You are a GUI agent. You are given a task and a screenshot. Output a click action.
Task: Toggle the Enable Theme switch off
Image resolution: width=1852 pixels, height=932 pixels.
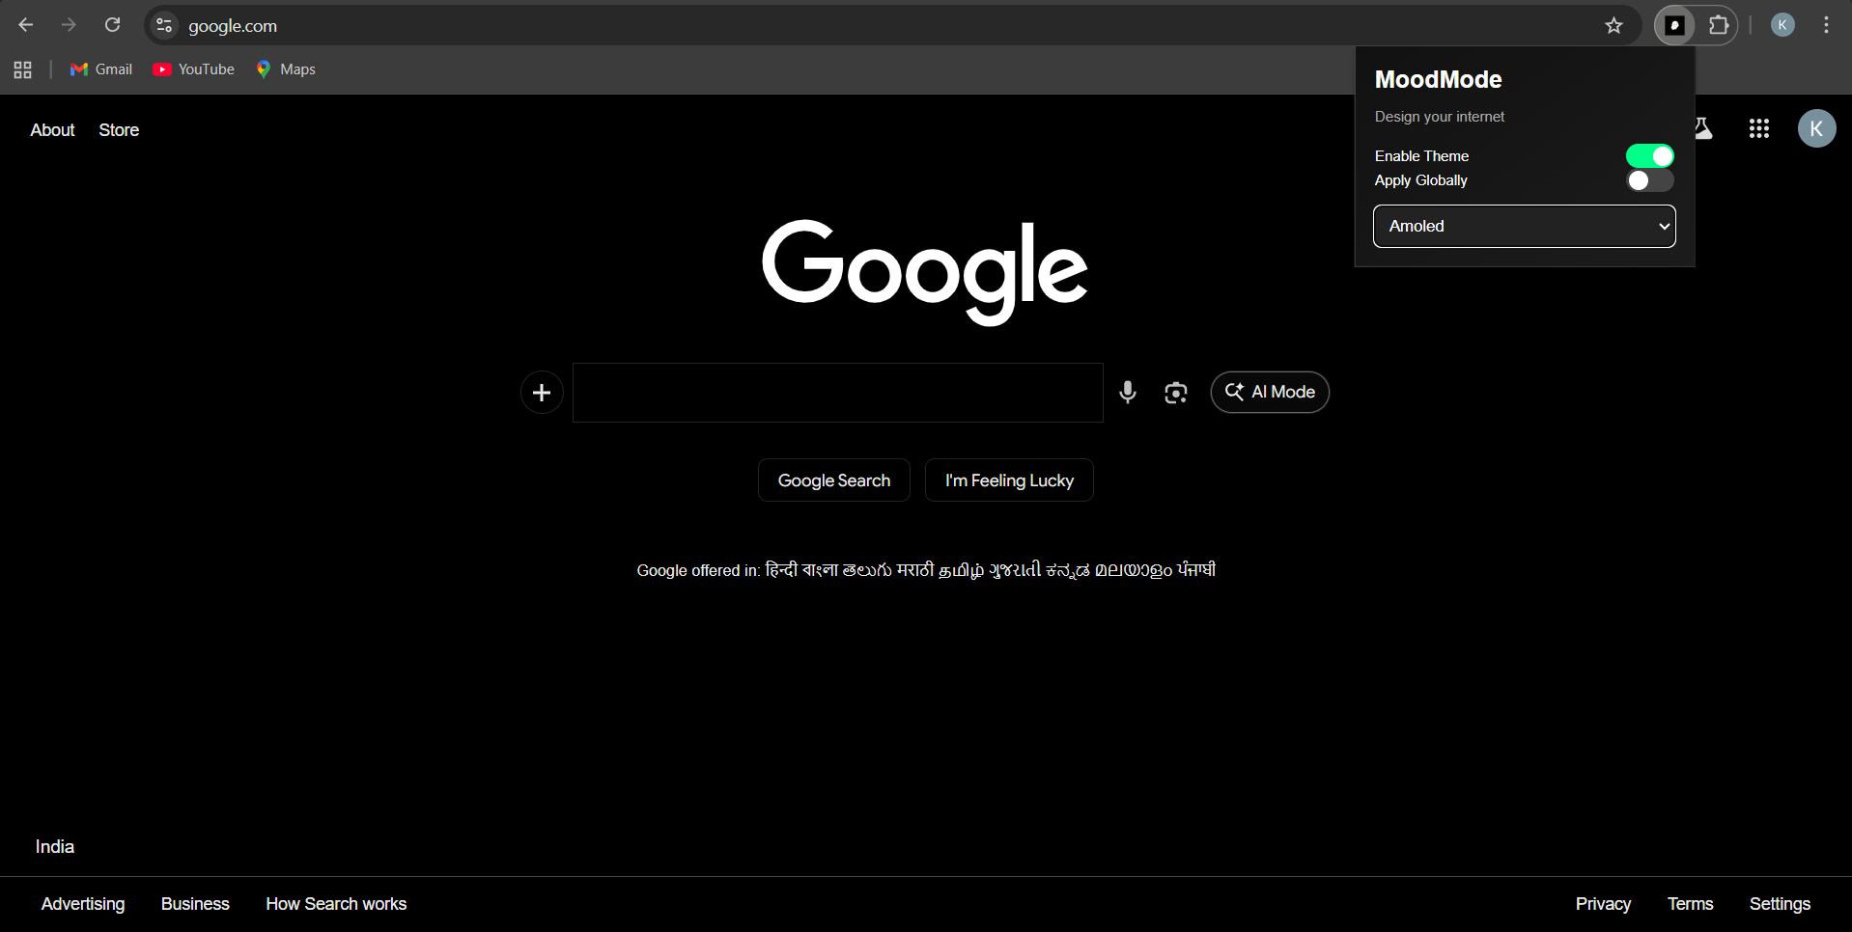1649,156
